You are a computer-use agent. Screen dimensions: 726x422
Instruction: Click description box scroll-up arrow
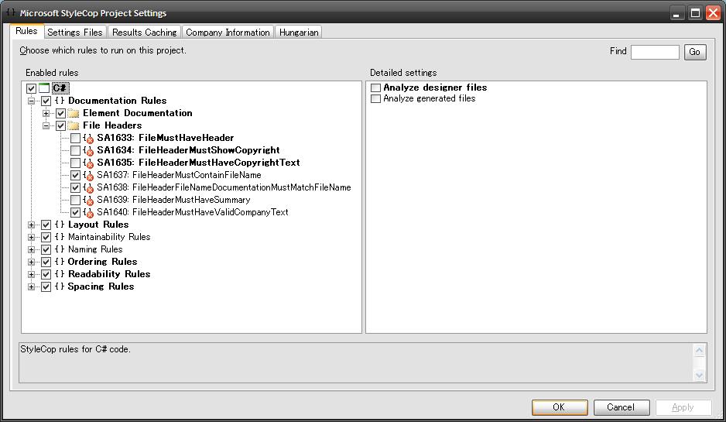tap(699, 350)
